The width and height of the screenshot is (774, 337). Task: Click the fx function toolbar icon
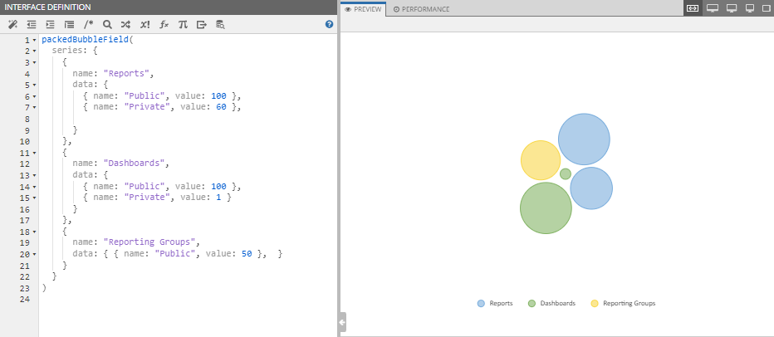164,25
